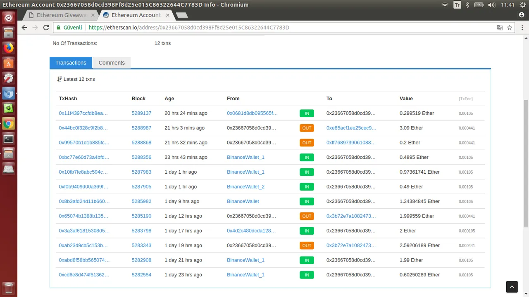Screen dimensions: 529x297
Task: Open transaction 0x65074b1388b135…
Action: (83, 216)
